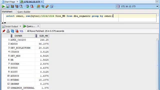The width and height of the screenshot is (160, 90).
Task: Click the Unshared SQL Worksheet icon
Action: click(38, 6)
